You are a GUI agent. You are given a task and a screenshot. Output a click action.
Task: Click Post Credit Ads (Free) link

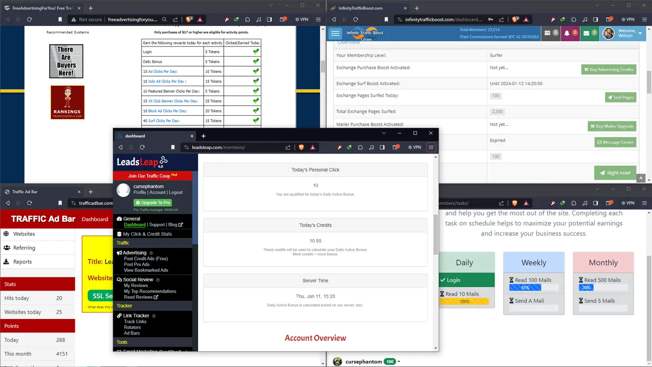tap(146, 259)
